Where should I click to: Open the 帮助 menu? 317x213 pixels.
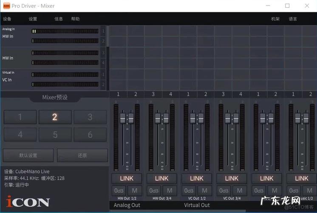tap(75, 19)
